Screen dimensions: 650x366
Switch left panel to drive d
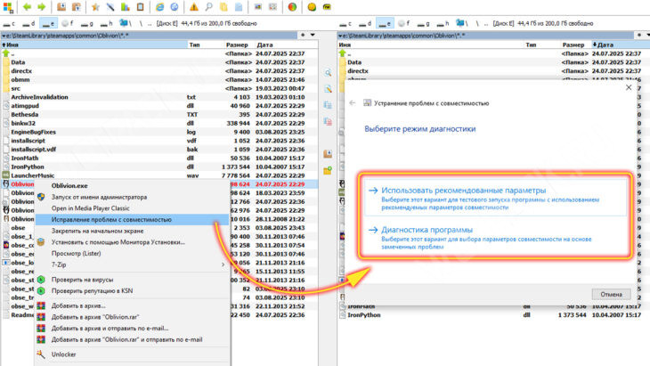(28, 24)
